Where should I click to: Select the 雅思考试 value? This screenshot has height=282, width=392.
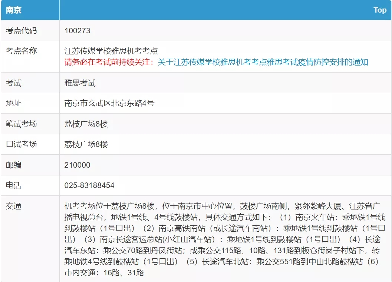pos(80,83)
